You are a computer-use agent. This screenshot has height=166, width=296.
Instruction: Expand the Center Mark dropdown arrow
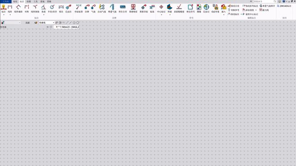[x=161, y=15]
